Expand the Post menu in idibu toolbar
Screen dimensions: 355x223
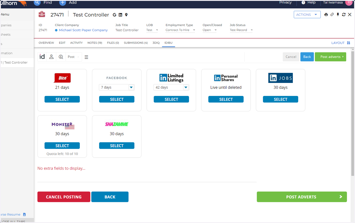pos(73,57)
